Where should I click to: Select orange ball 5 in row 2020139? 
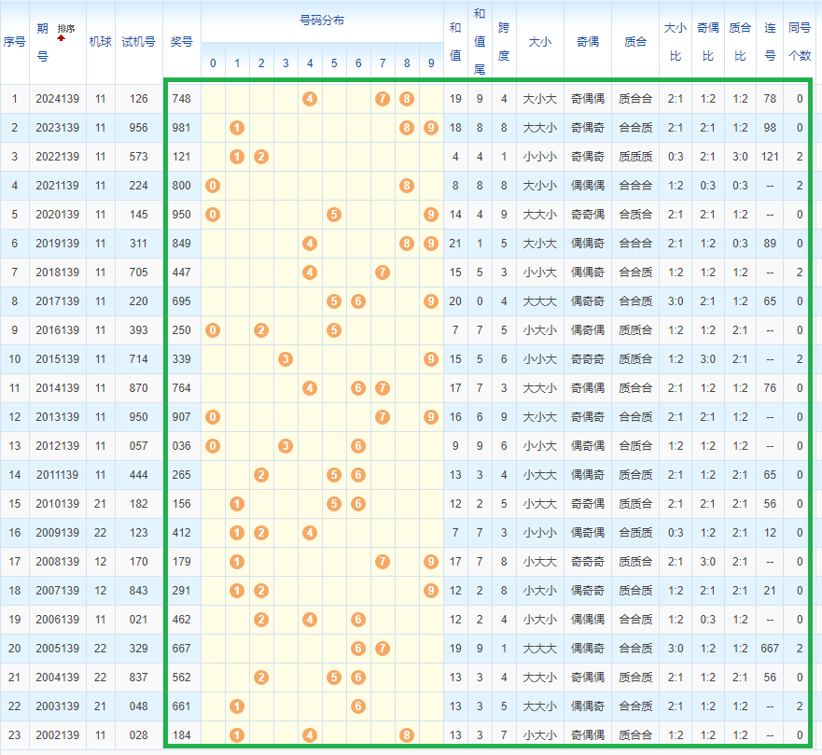click(x=334, y=215)
